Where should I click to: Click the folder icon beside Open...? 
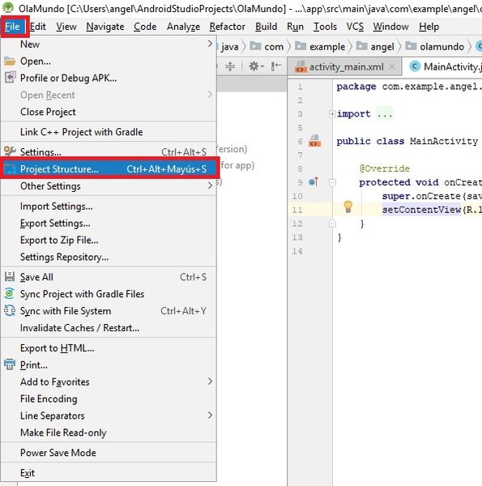coord(10,62)
